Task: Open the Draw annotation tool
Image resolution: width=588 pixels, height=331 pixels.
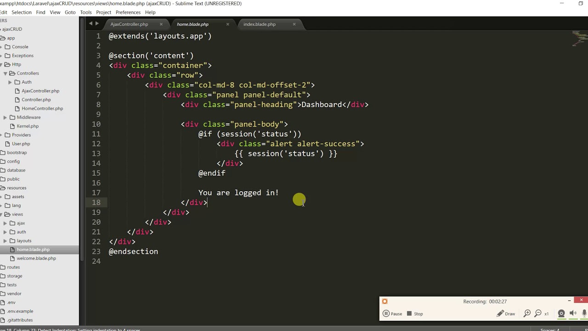Action: click(x=506, y=314)
